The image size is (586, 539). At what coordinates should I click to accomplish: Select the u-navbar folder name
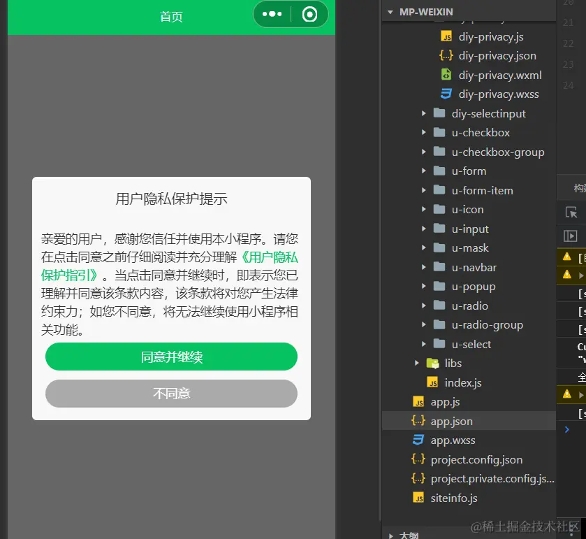[474, 268]
